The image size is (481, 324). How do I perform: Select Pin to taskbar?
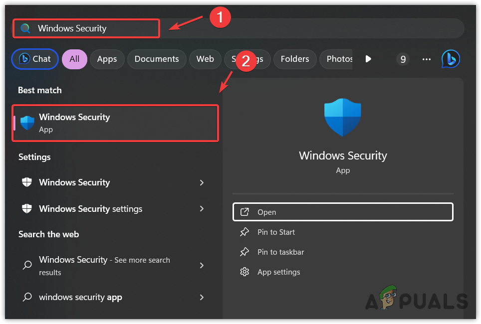click(x=343, y=252)
